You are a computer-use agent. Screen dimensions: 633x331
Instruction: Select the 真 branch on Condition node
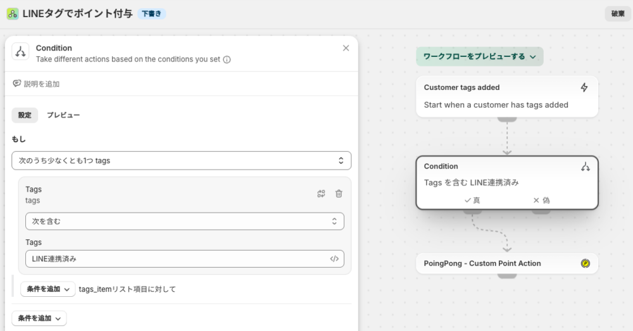pos(472,200)
